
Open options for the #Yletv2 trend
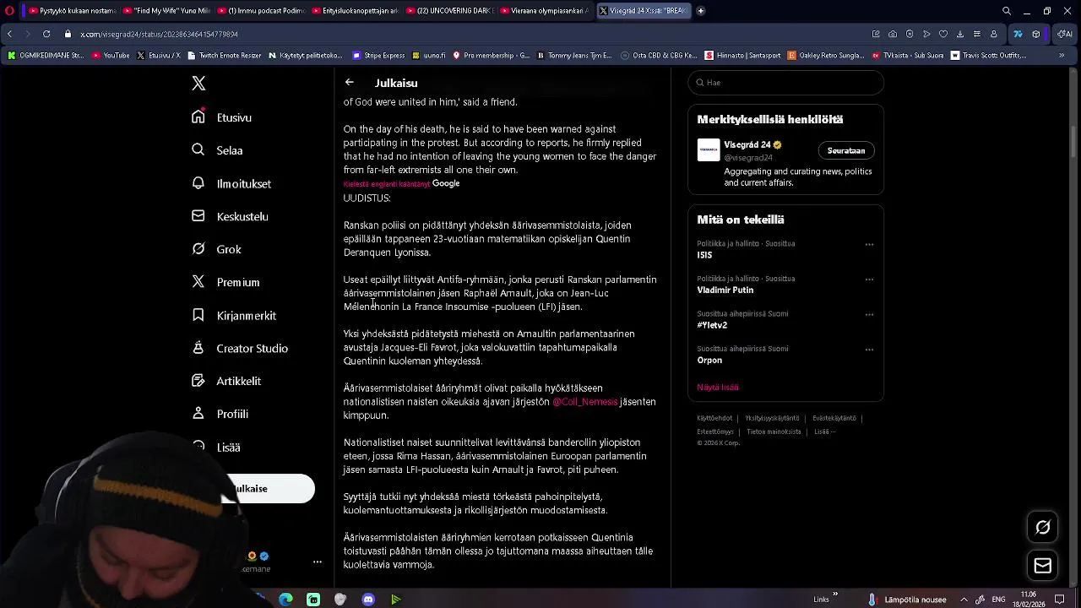pos(869,314)
